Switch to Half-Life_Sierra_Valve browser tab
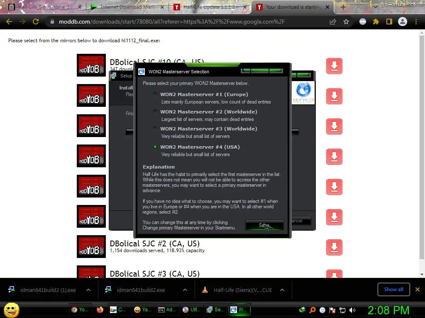425x318 pixels. click(45, 7)
